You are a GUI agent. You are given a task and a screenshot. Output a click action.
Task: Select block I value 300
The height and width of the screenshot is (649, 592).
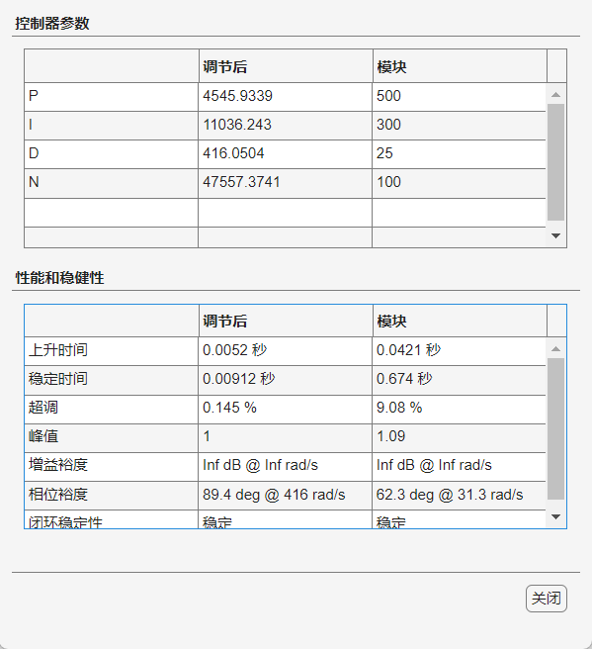point(388,125)
